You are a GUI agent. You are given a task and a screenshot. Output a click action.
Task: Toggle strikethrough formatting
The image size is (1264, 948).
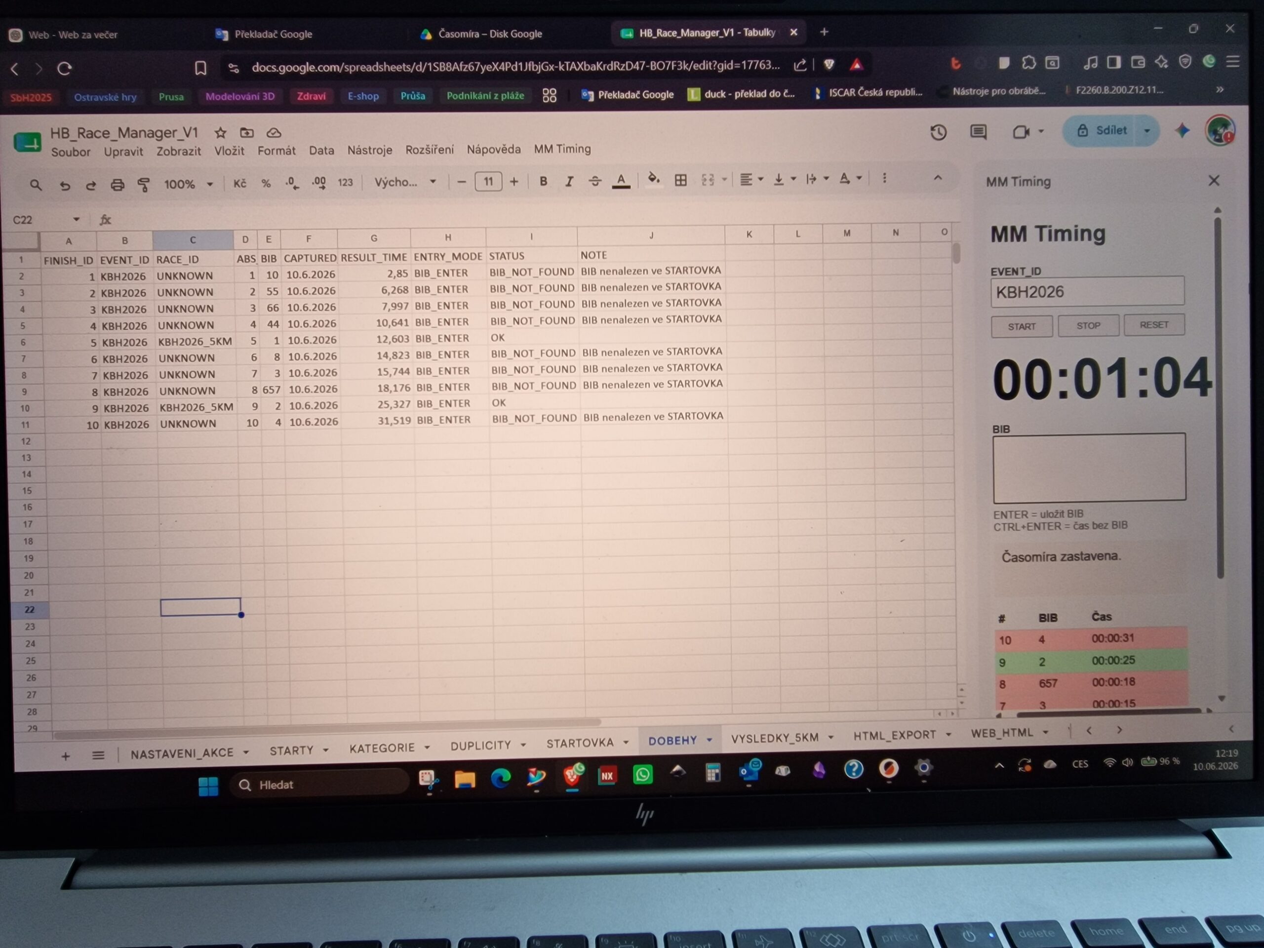[x=595, y=181]
